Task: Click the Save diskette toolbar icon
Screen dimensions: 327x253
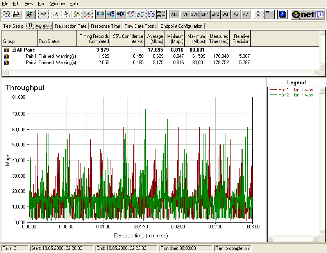Action: coord(7,14)
